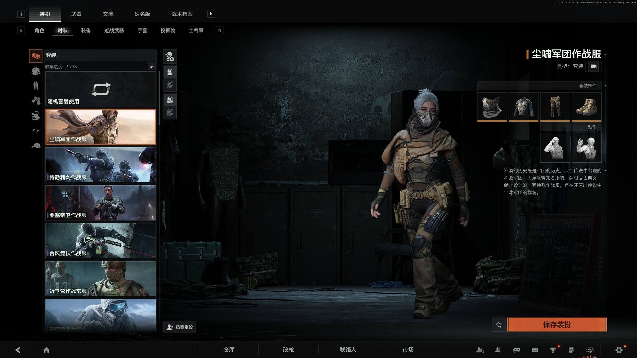Image resolution: width=637 pixels, height=358 pixels.
Task: Select the jacket tops category icon
Action: [36, 71]
